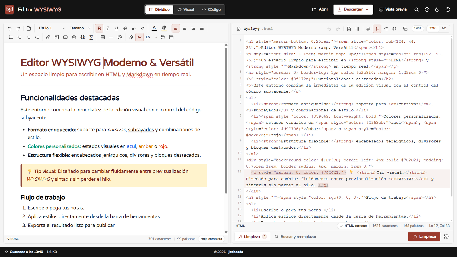Toggle strikethrough formatting
457x257 pixels.
(x=125, y=28)
